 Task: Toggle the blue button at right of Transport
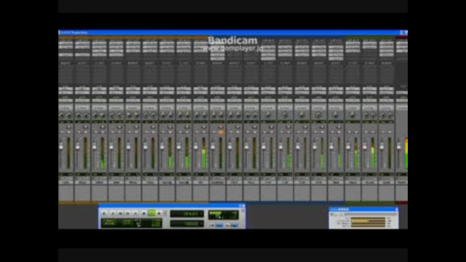click(234, 226)
